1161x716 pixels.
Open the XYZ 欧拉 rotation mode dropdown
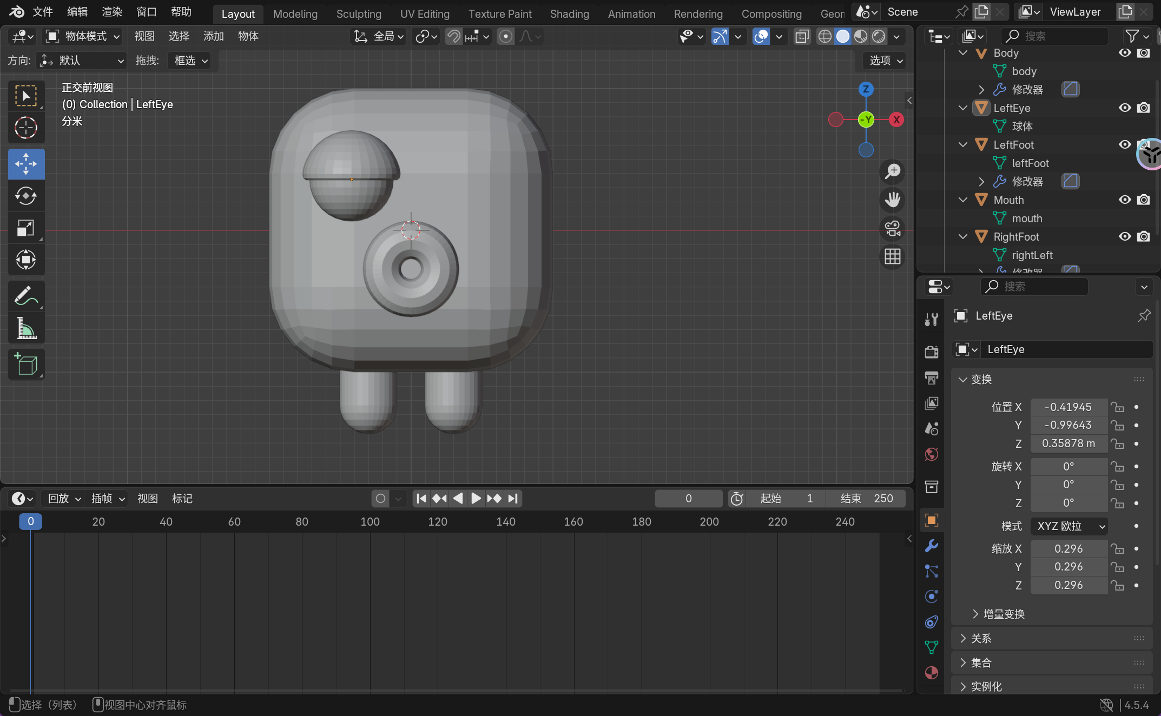(1068, 526)
